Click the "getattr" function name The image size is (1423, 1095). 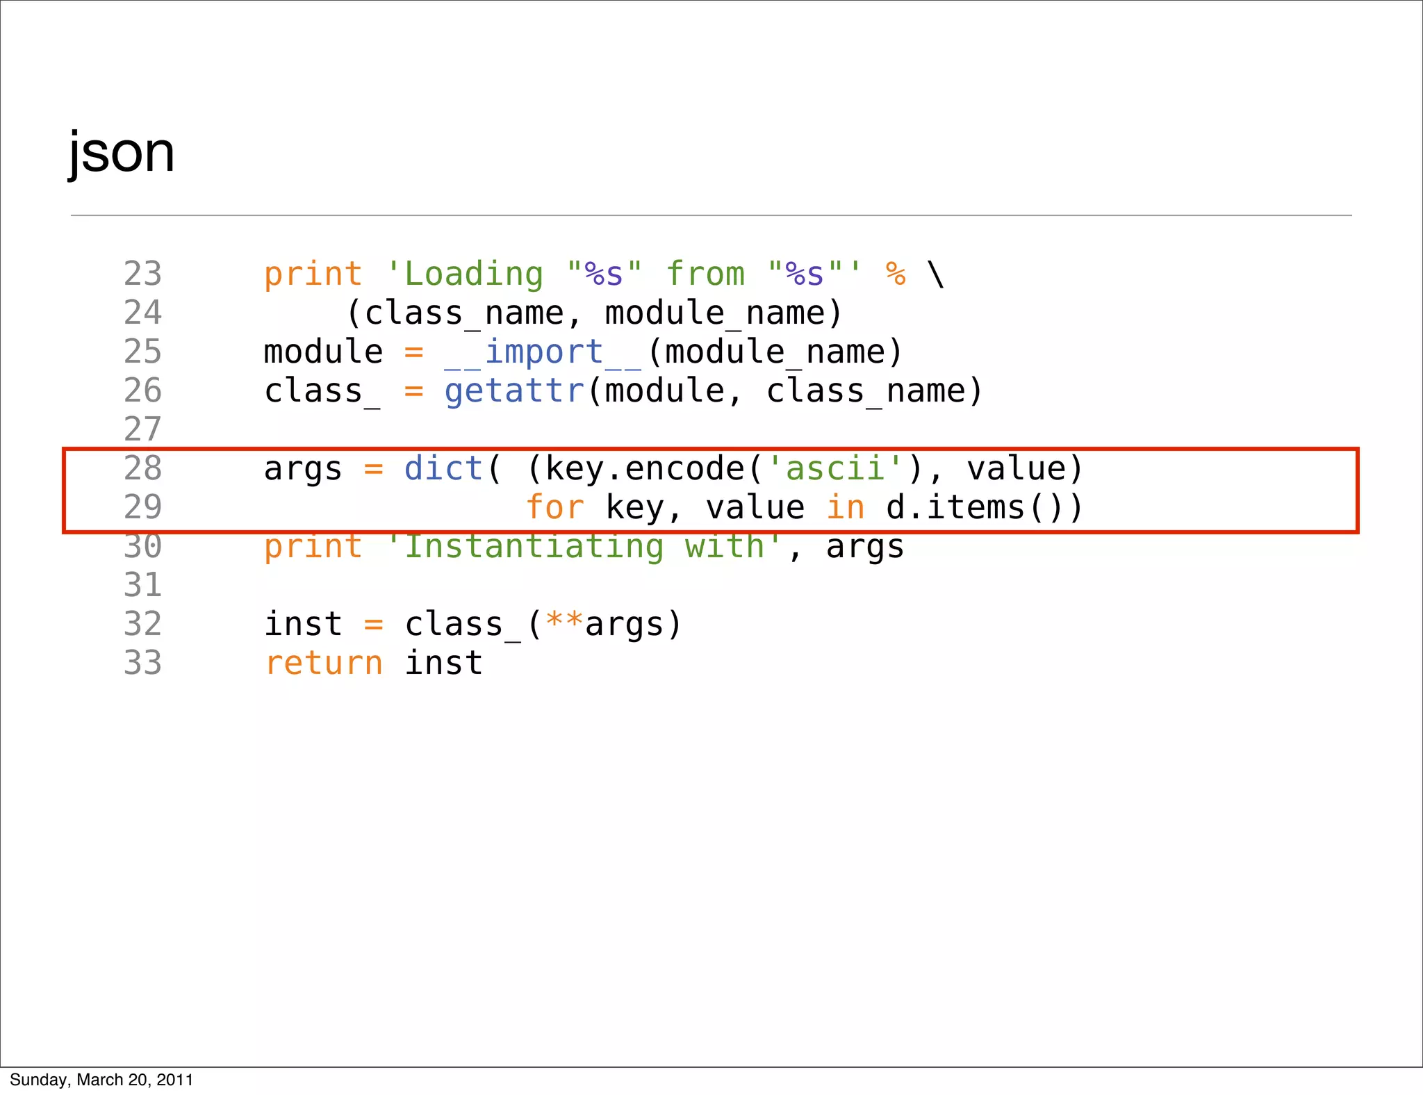[514, 391]
